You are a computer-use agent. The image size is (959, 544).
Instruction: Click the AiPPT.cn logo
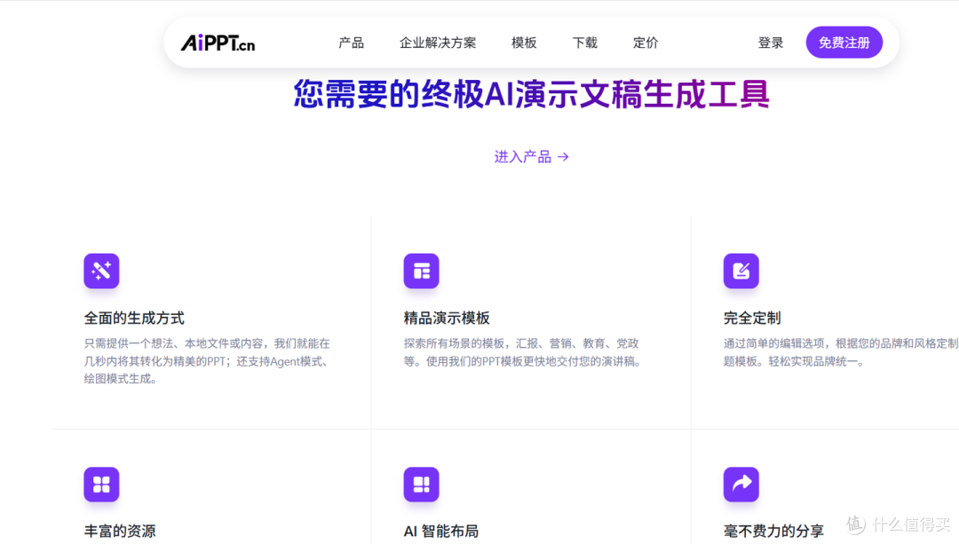(x=218, y=43)
